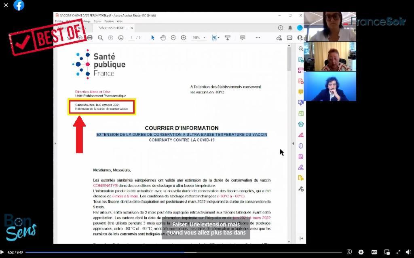The height and width of the screenshot is (258, 414).
Task: Seek using the video progress bar
Action: [184, 252]
